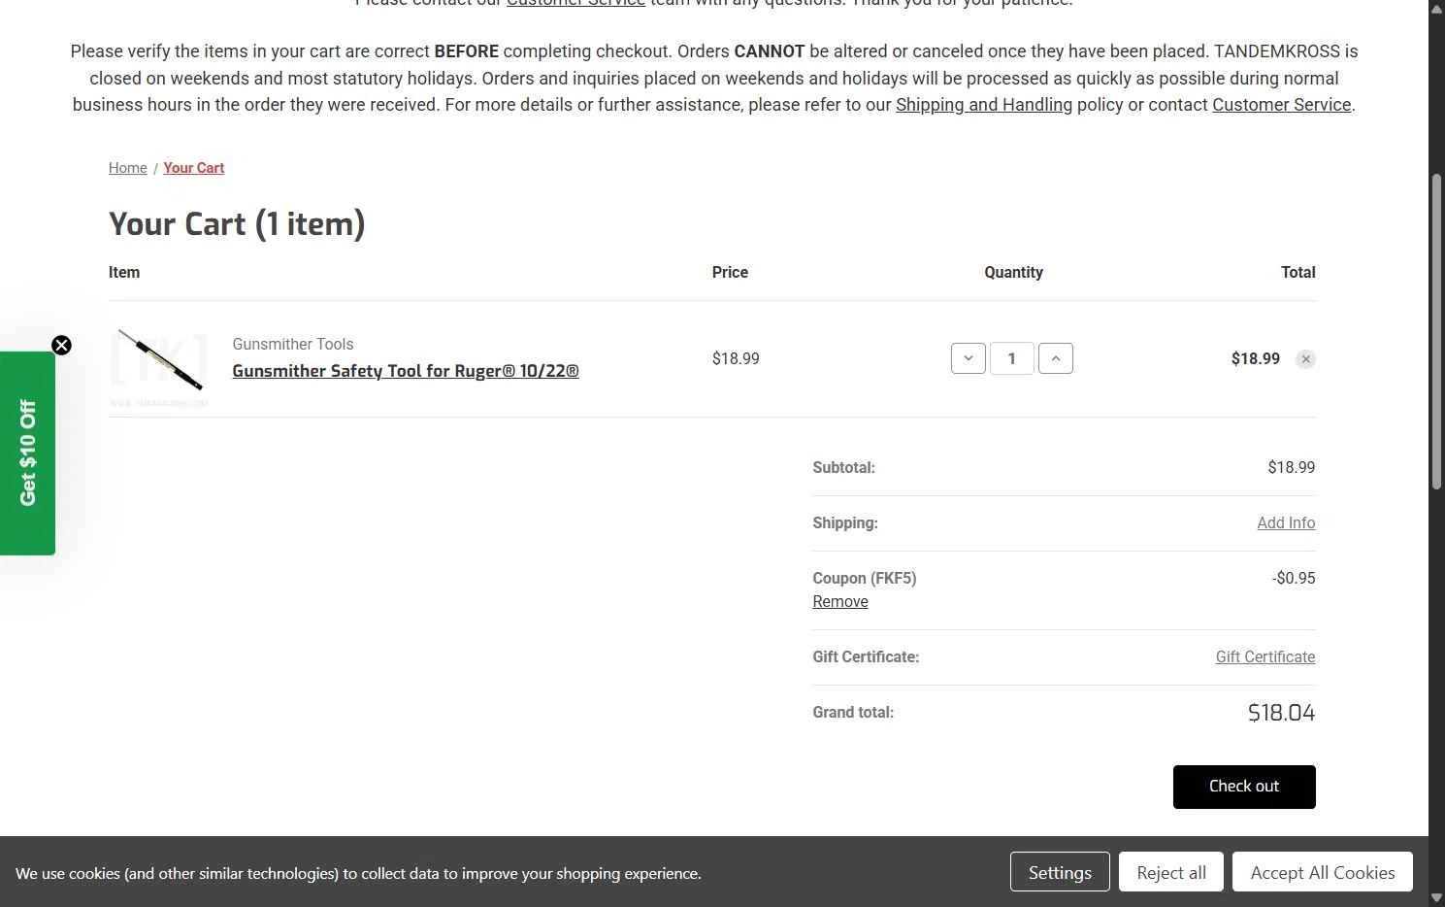
Task: Click Accept All Cookies
Action: [x=1323, y=872]
